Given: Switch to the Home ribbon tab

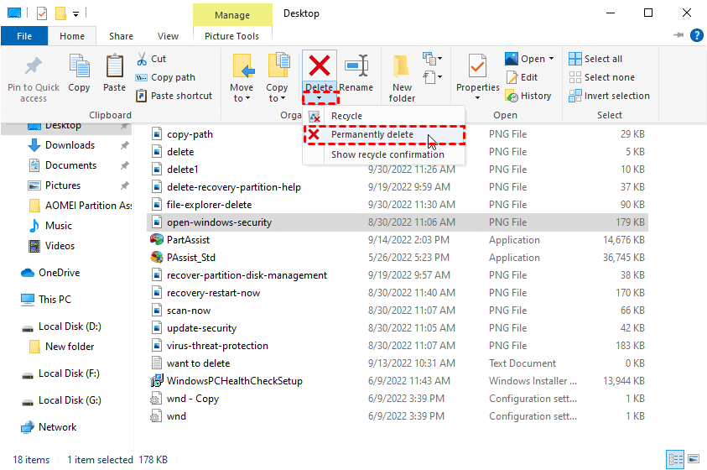Looking at the screenshot, I should point(71,36).
